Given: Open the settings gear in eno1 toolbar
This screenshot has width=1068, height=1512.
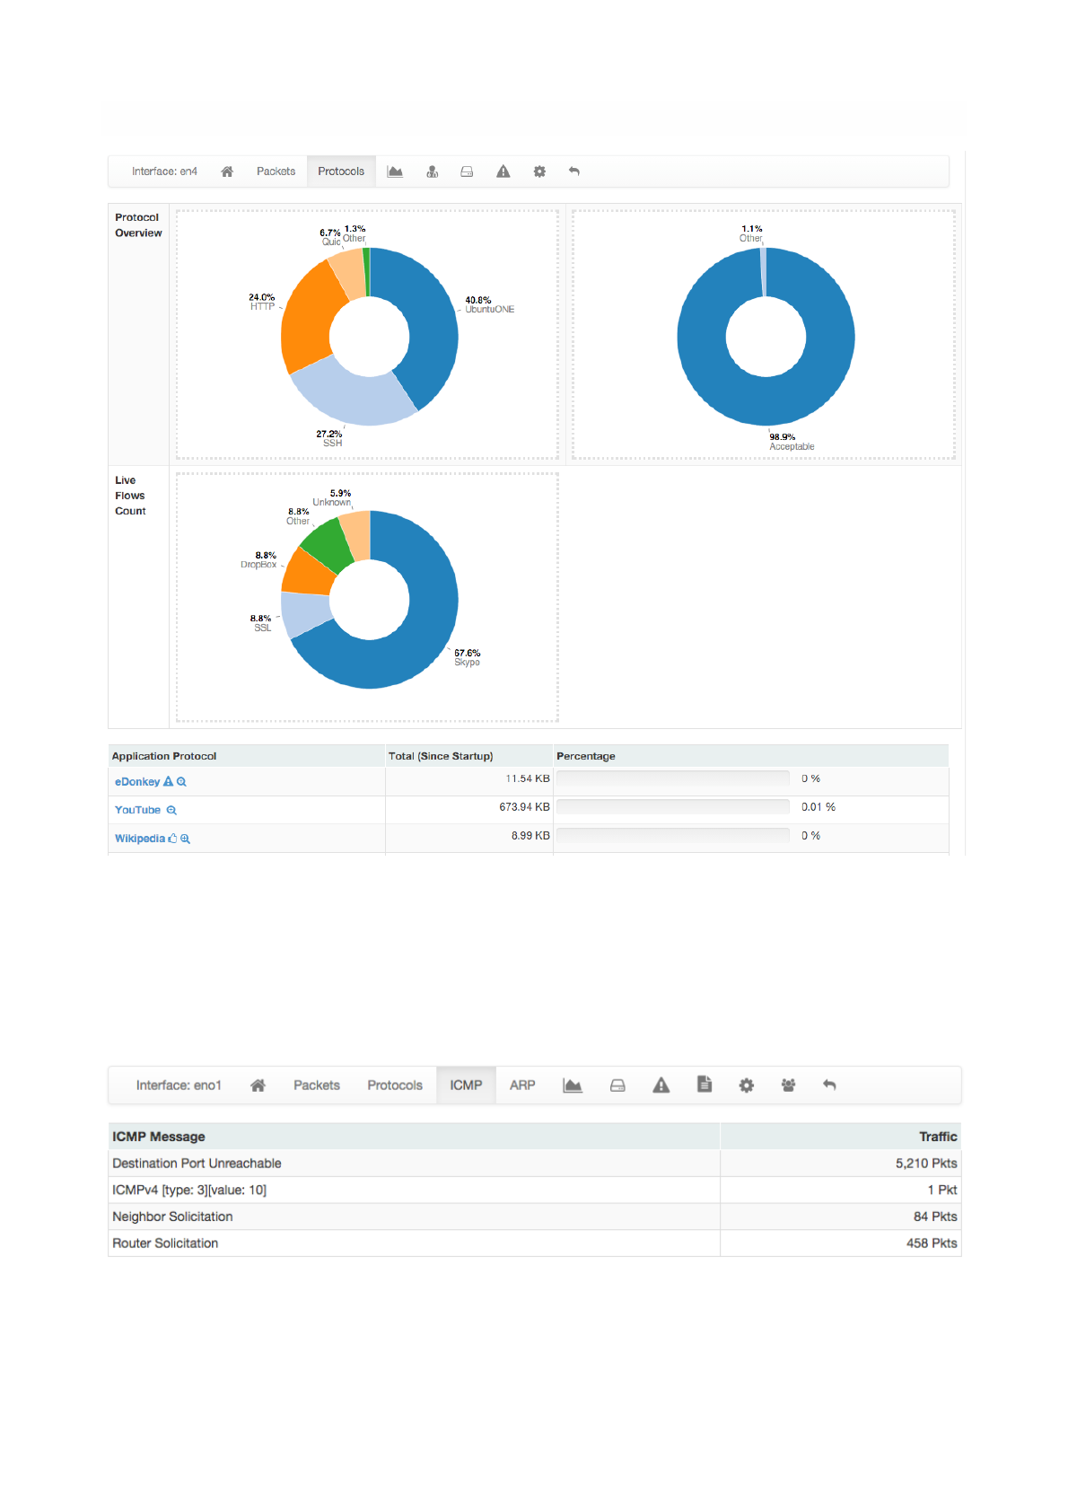Looking at the screenshot, I should (747, 1086).
